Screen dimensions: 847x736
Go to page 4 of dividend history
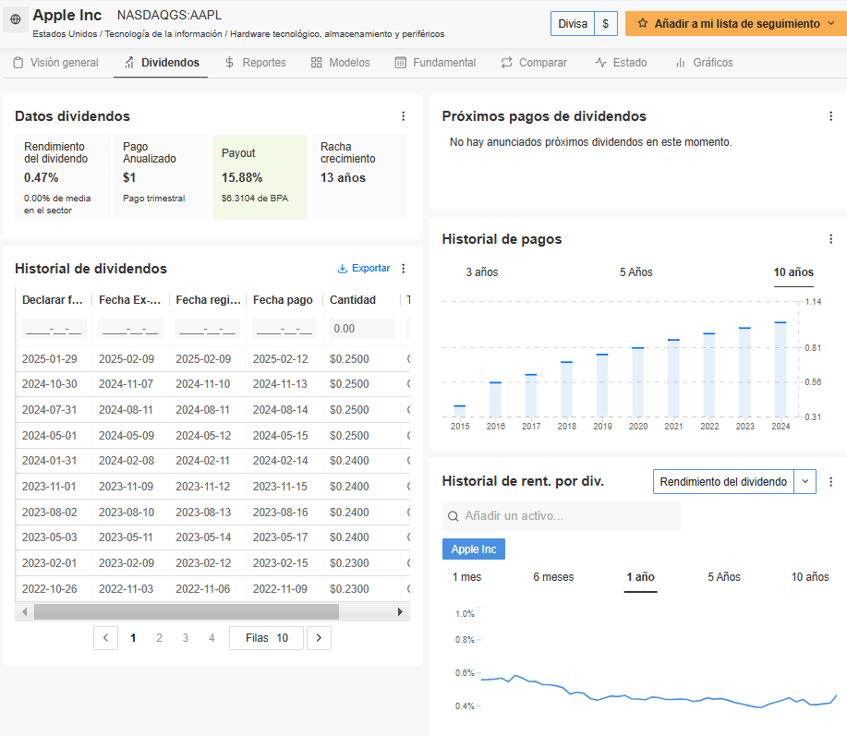point(212,638)
